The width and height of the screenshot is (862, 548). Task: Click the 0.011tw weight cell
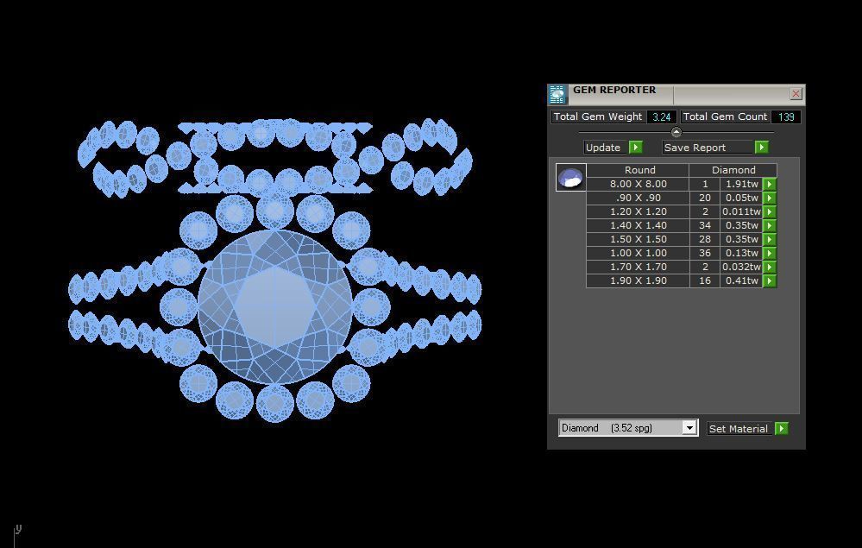(741, 211)
